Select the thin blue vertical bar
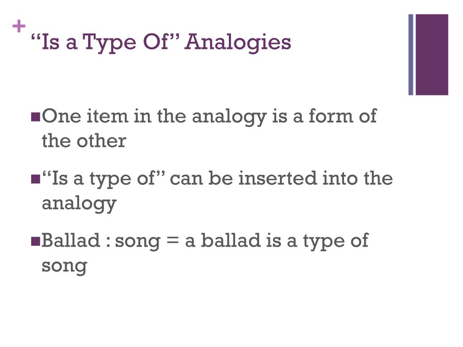463x347 pixels. click(411, 55)
